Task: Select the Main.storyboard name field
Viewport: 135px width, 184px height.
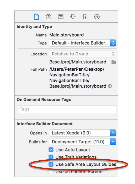Action: (66, 35)
